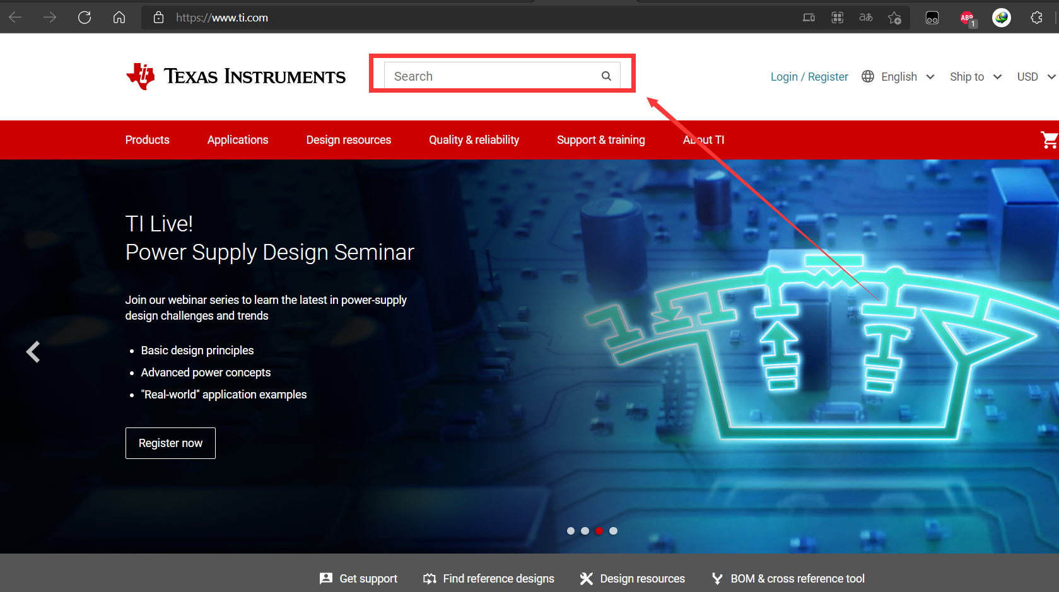Open the About TI menu
This screenshot has height=592, width=1059.
pos(704,140)
